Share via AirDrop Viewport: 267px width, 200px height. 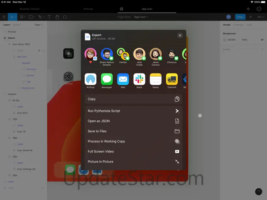click(90, 81)
